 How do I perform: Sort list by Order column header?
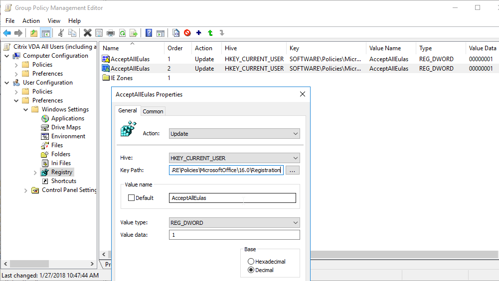point(178,48)
